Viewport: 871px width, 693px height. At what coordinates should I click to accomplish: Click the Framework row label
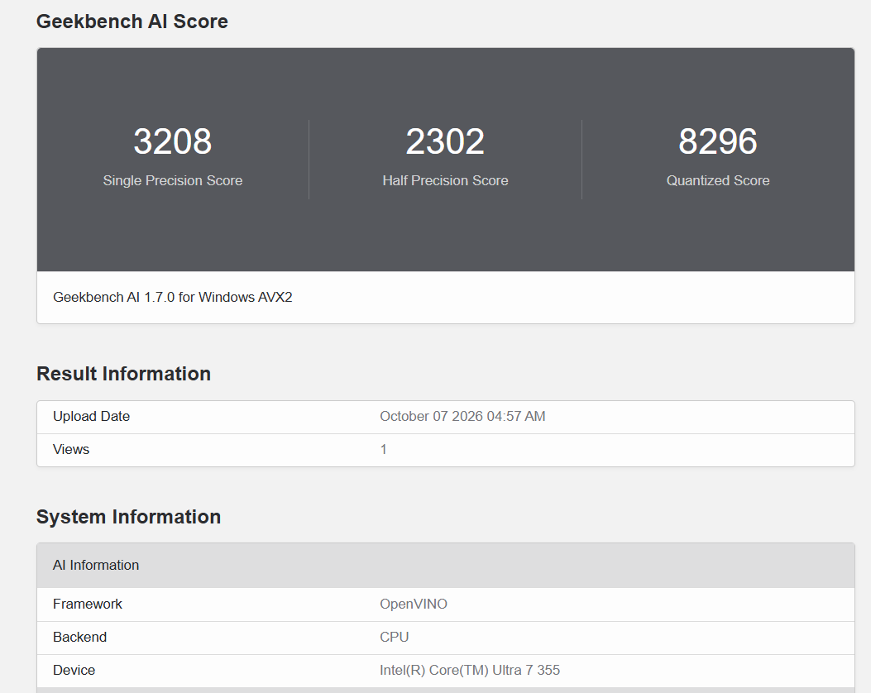pyautogui.click(x=87, y=605)
